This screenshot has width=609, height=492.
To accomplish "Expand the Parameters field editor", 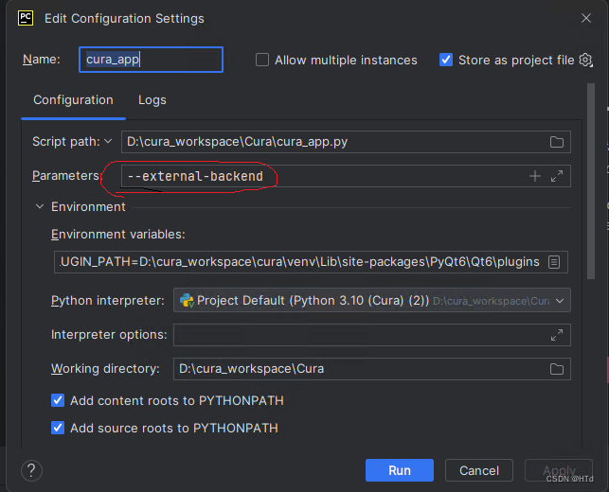I will (557, 176).
